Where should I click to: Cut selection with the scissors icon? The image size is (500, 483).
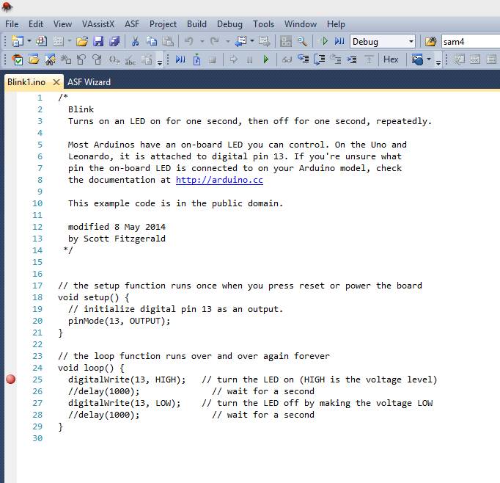(x=135, y=42)
